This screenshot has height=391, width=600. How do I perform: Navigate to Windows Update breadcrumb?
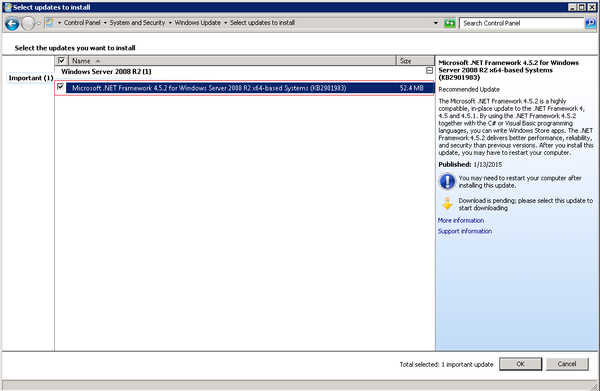pos(197,23)
